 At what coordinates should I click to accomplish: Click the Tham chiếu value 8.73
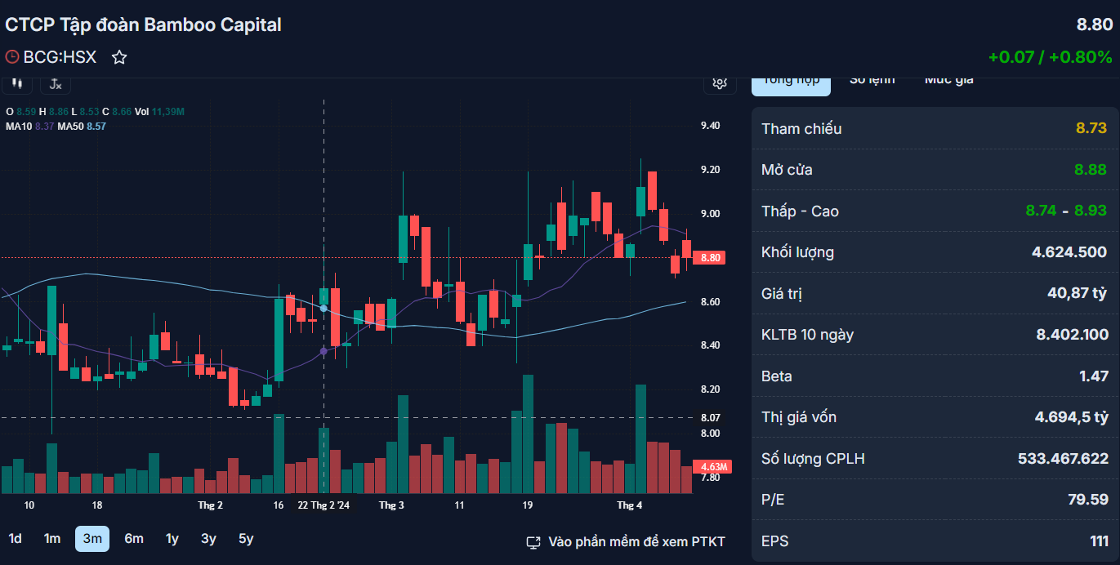click(x=1091, y=128)
